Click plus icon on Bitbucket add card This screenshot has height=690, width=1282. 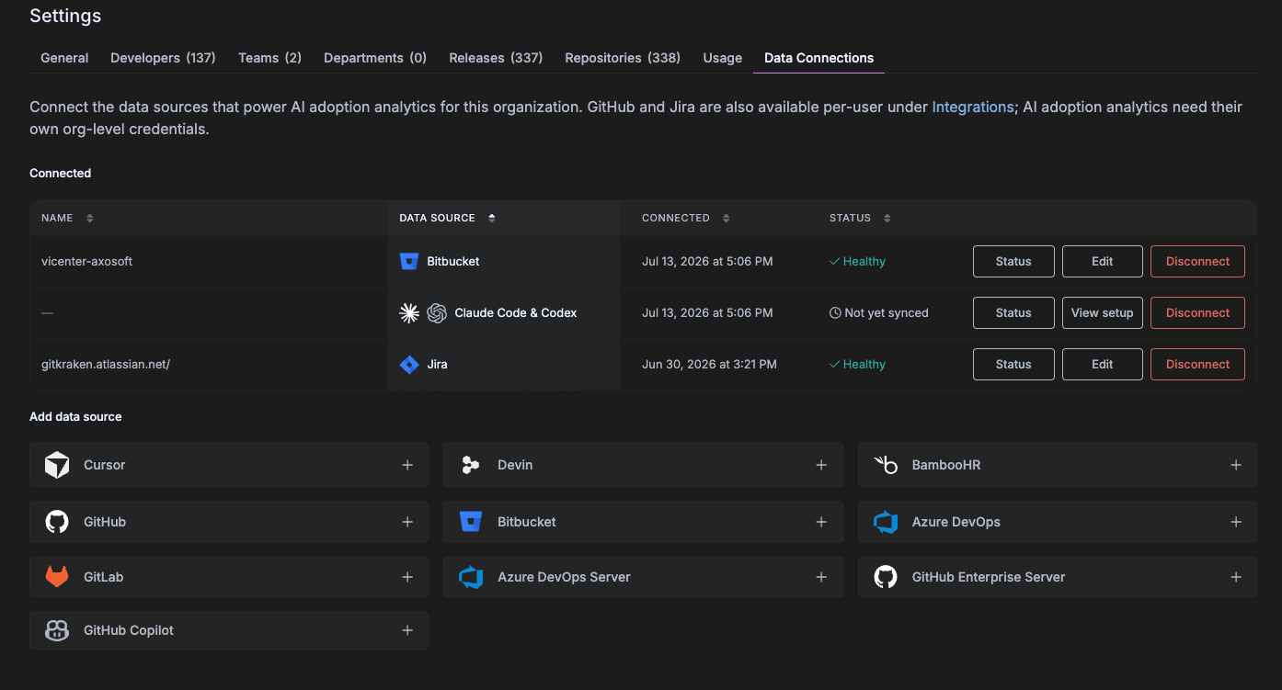pos(821,522)
